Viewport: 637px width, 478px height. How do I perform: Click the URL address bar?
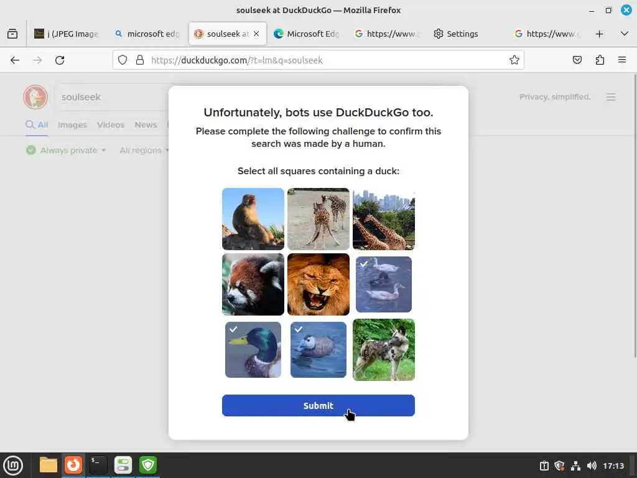pos(318,60)
